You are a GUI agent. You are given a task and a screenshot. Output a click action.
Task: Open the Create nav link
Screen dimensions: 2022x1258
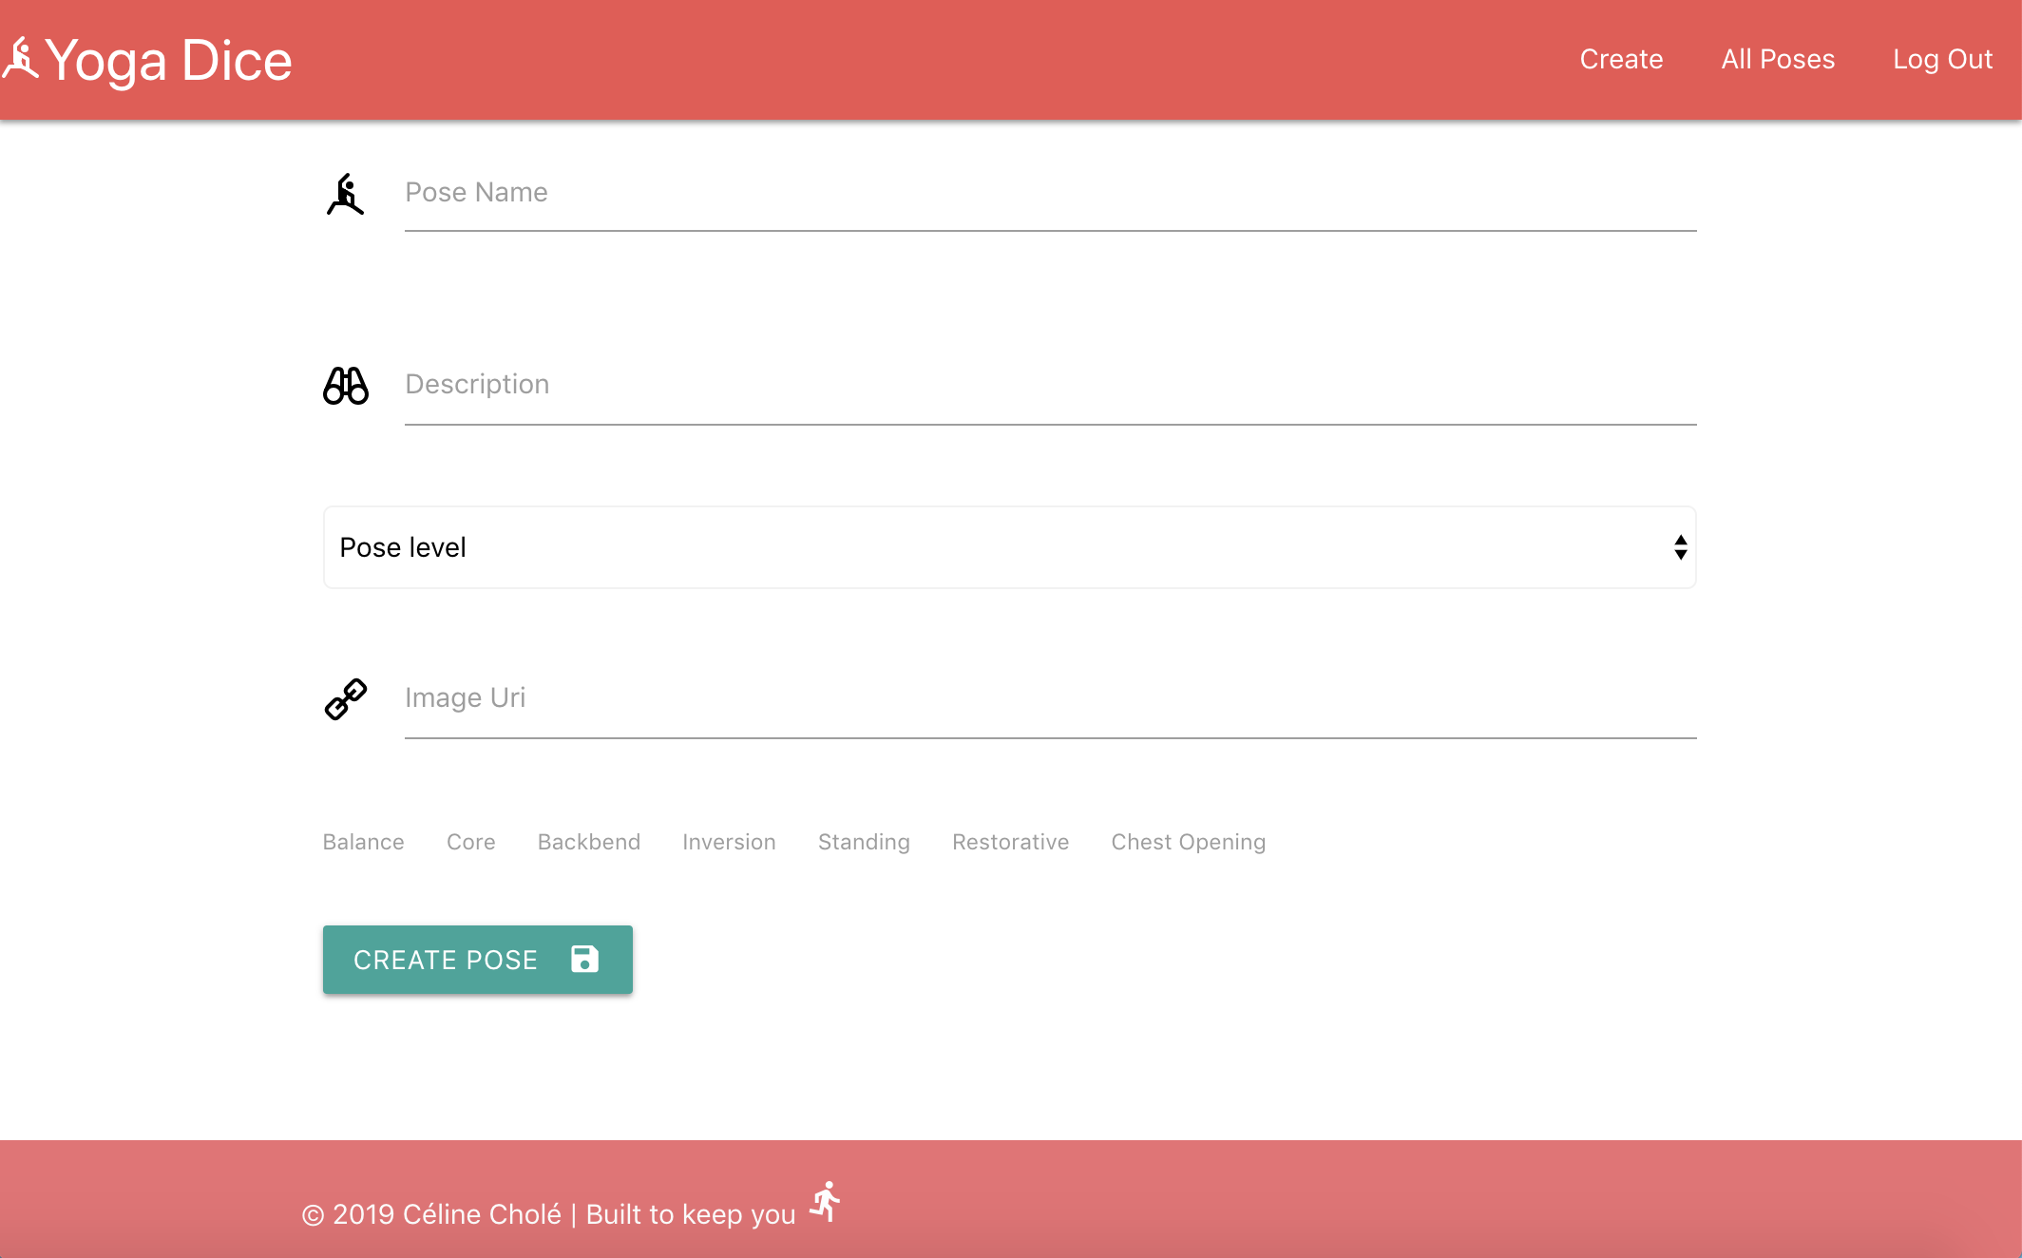point(1621,59)
